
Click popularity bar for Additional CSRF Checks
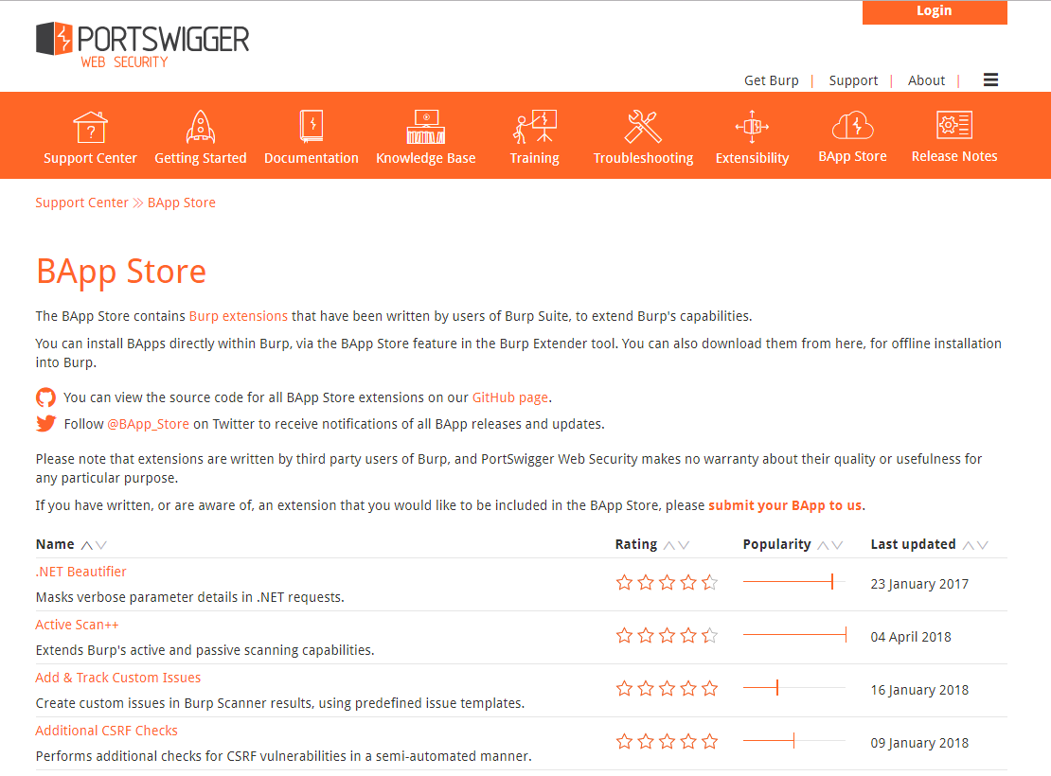(794, 740)
